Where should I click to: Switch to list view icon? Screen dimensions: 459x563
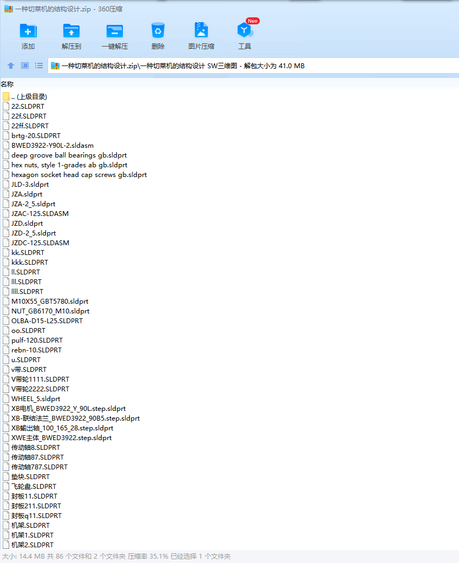click(39, 66)
